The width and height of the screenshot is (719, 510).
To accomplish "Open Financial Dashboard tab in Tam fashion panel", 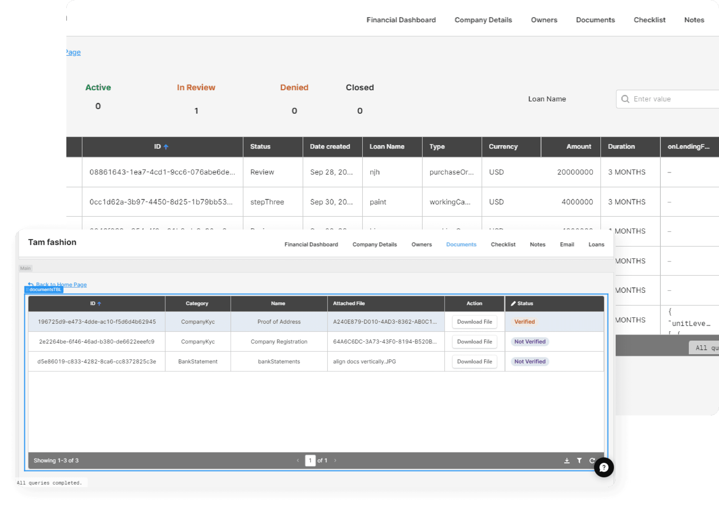I will point(311,244).
